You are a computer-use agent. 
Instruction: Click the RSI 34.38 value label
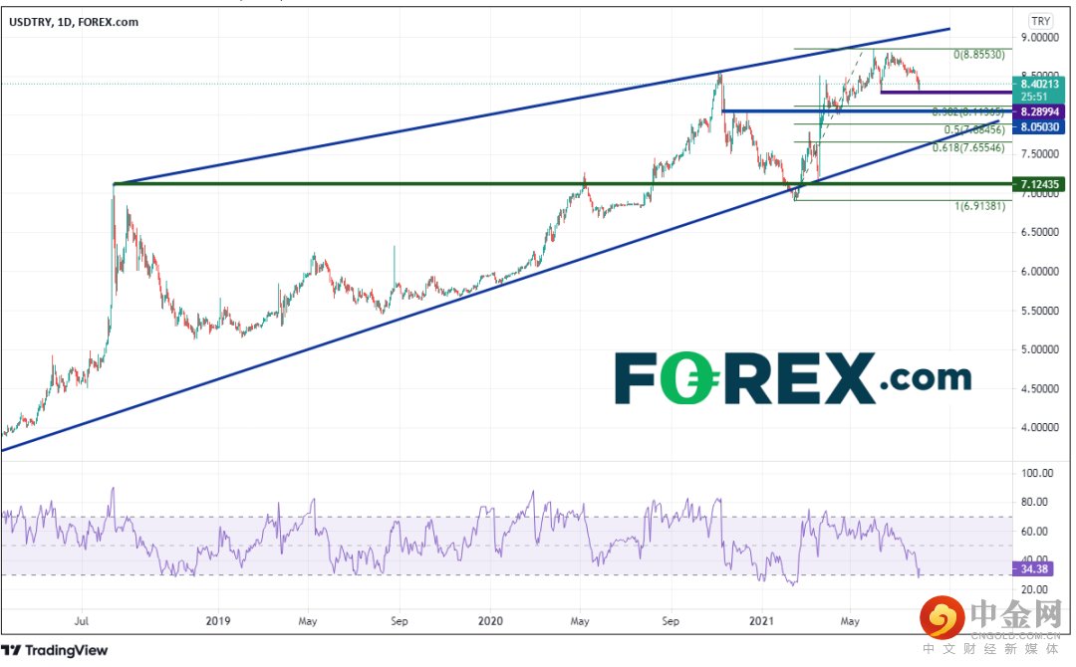[x=1034, y=569]
